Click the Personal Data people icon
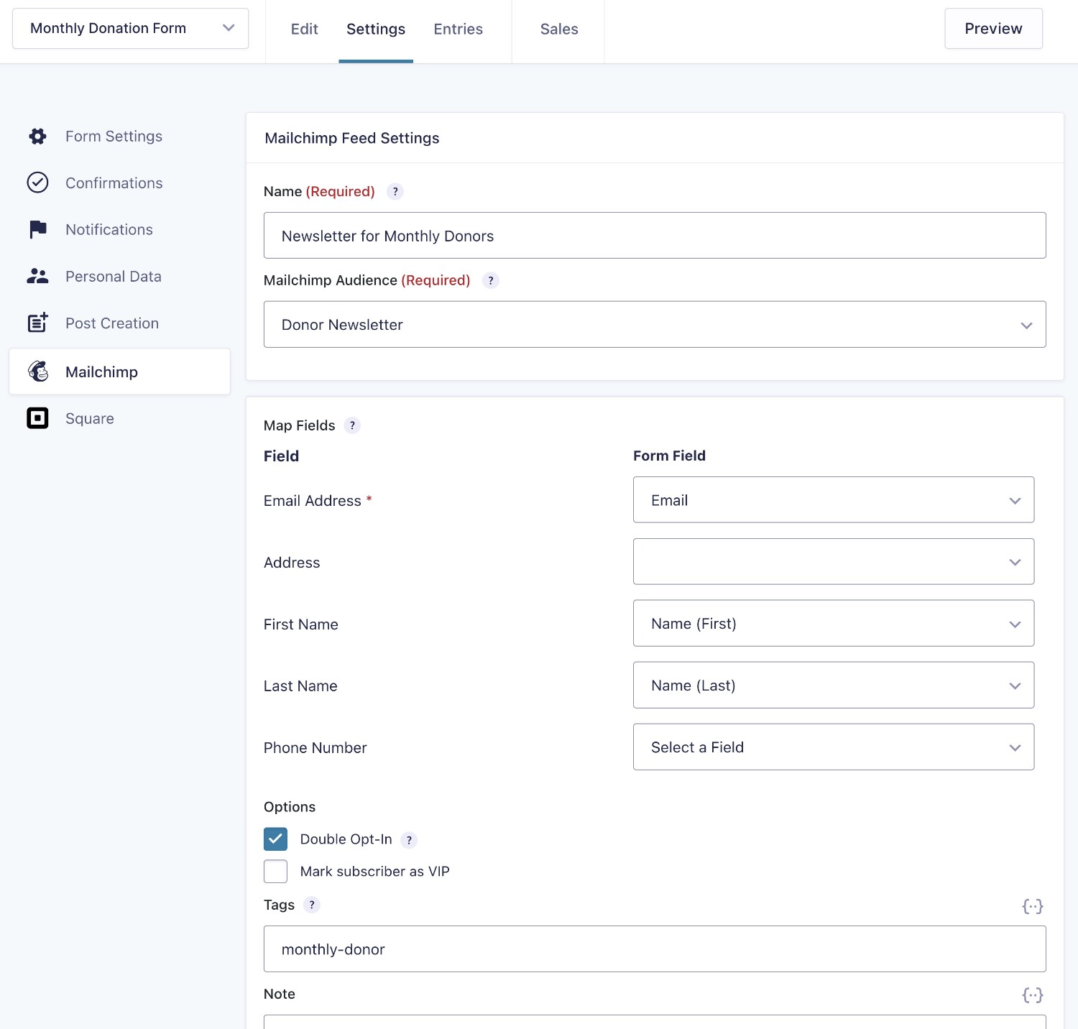Screen dimensions: 1078x1029 [x=37, y=277]
